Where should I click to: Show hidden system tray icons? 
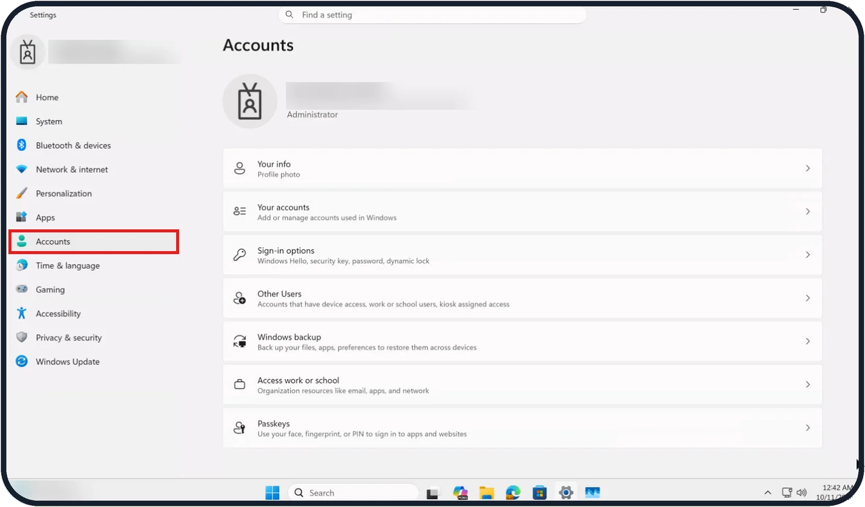click(768, 493)
